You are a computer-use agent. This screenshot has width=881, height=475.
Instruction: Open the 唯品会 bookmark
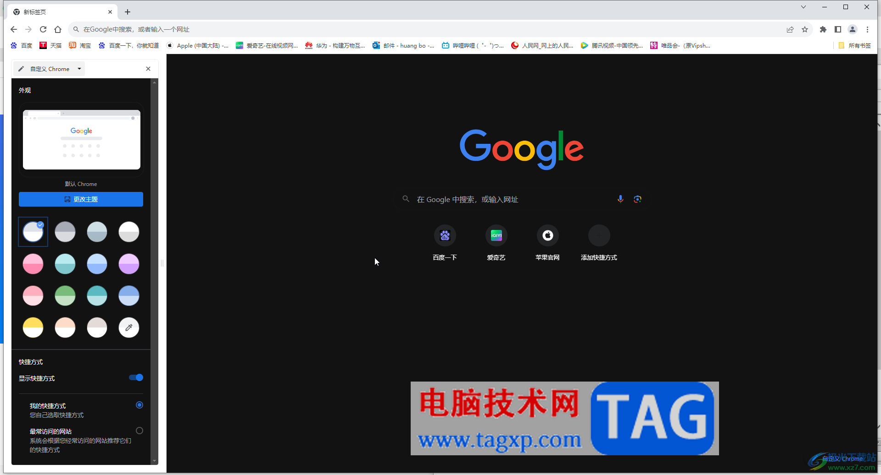click(680, 45)
